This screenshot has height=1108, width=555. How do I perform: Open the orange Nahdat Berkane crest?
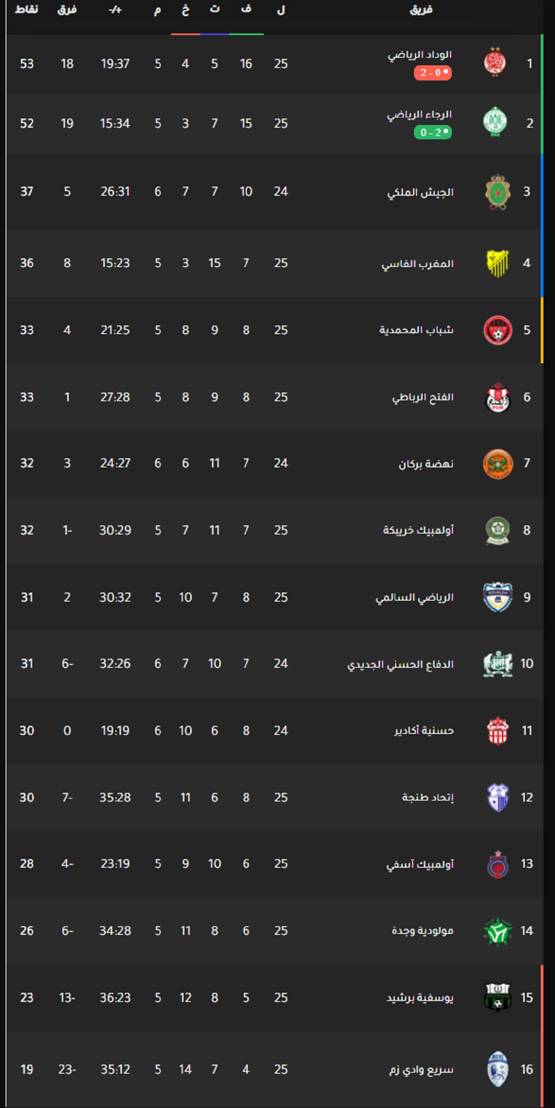pyautogui.click(x=497, y=463)
